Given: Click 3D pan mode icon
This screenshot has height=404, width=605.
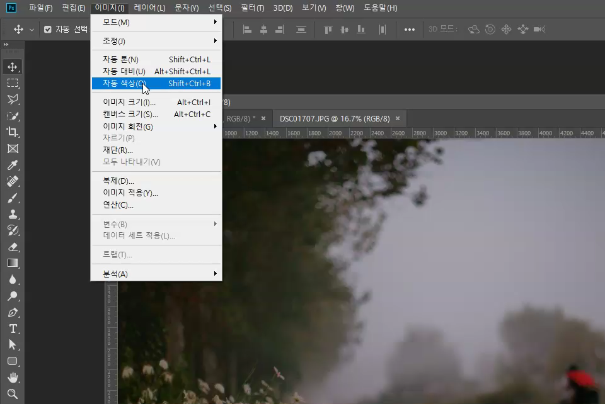Looking at the screenshot, I should [x=506, y=30].
